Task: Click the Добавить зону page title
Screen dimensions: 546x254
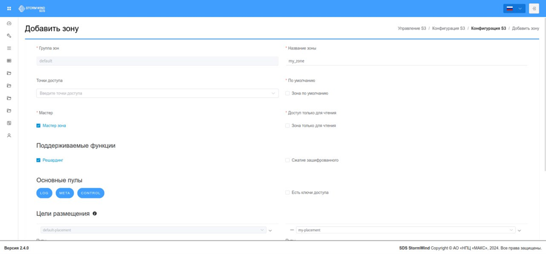Action: pyautogui.click(x=52, y=29)
